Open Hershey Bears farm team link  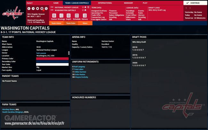click(9, 110)
